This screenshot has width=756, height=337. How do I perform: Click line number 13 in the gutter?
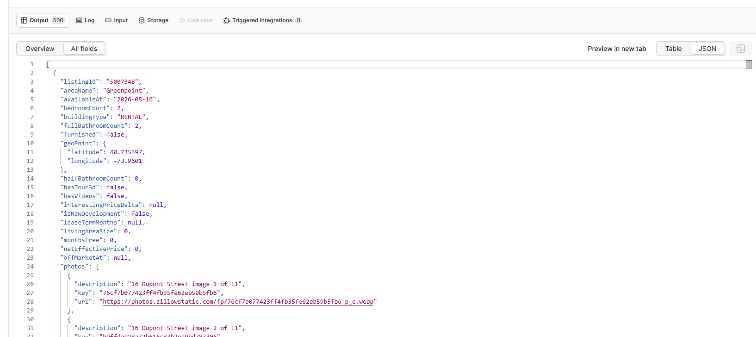pyautogui.click(x=30, y=170)
